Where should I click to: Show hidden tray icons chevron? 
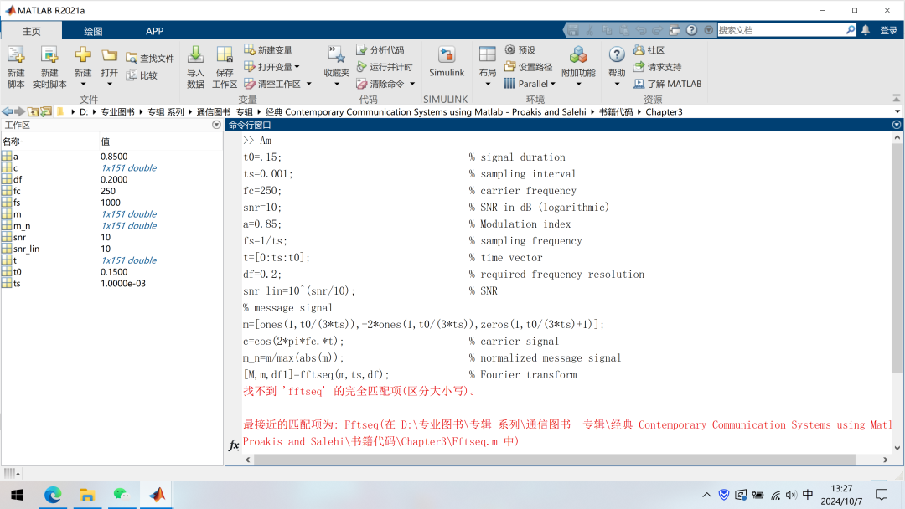click(x=706, y=495)
